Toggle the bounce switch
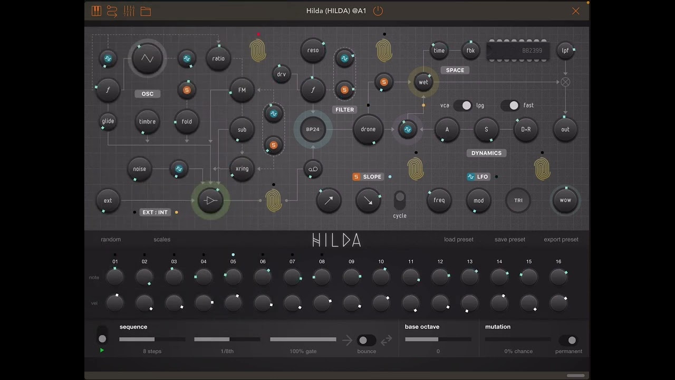 pyautogui.click(x=367, y=340)
